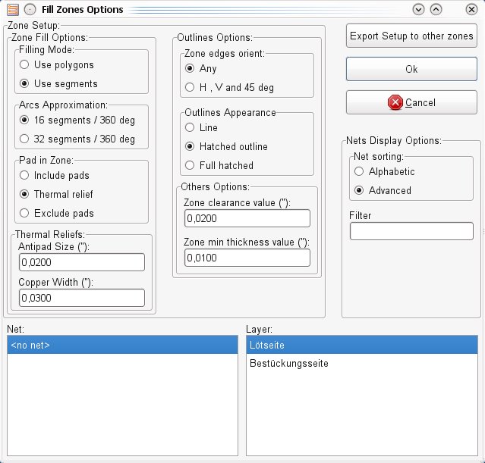Click Export Setup to other zones button

411,36
